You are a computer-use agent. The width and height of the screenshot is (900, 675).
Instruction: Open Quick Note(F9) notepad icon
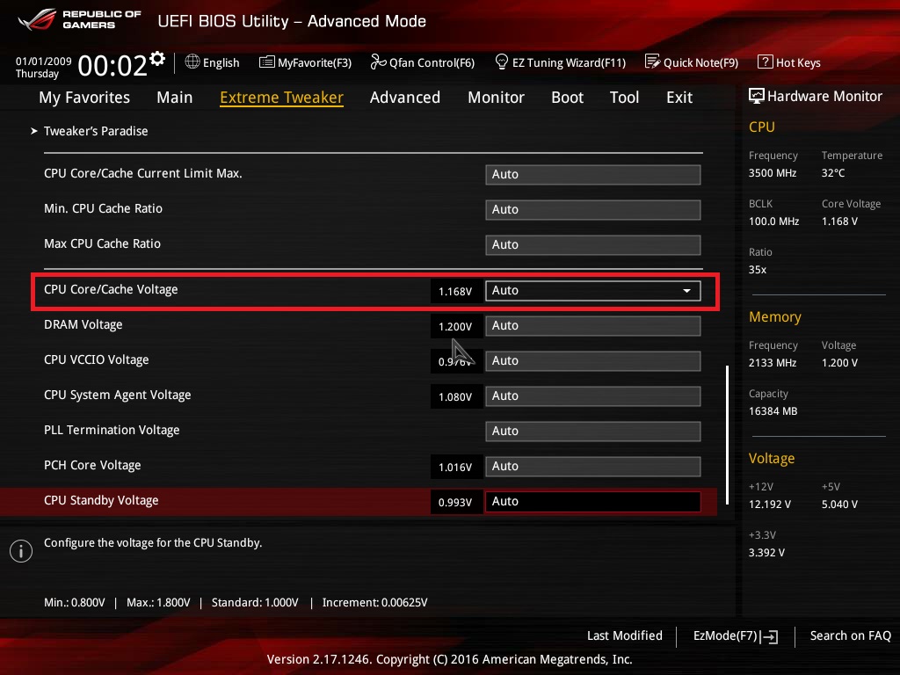[652, 62]
